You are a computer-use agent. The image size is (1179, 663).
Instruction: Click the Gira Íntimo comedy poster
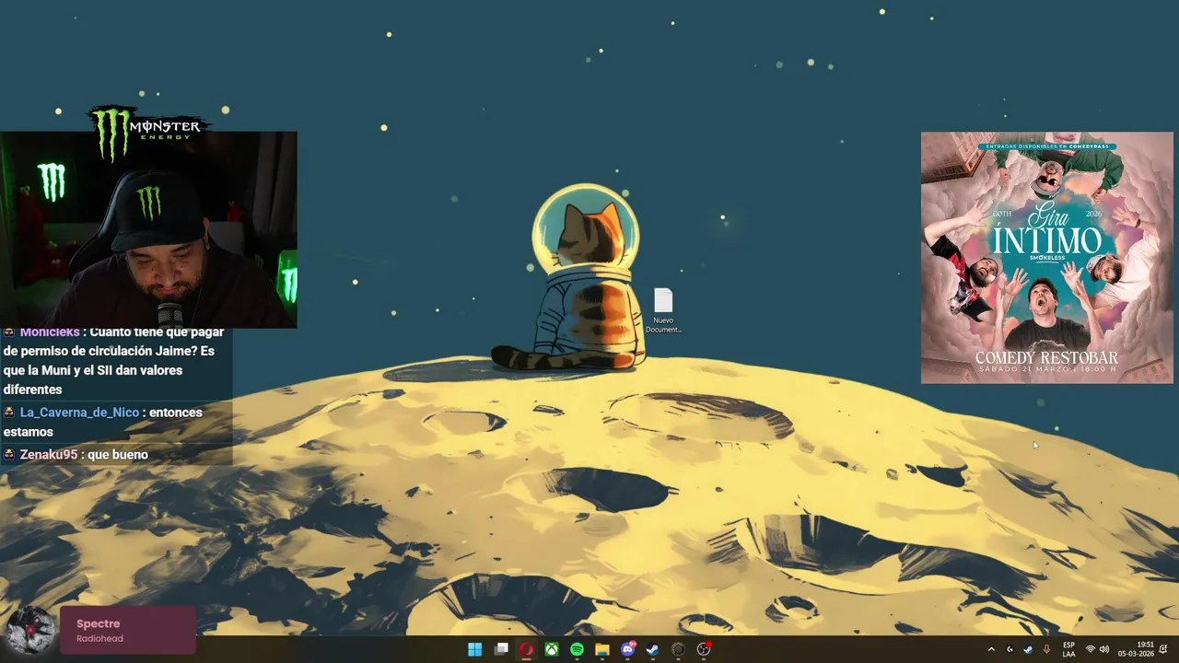click(1047, 258)
